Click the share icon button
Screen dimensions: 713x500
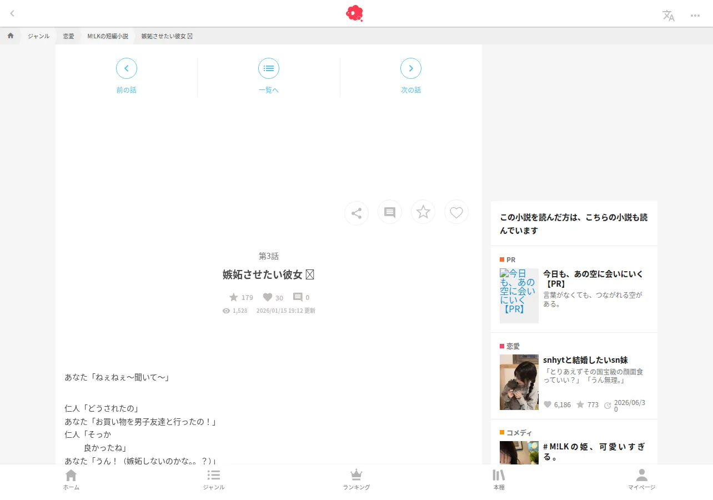(x=356, y=213)
